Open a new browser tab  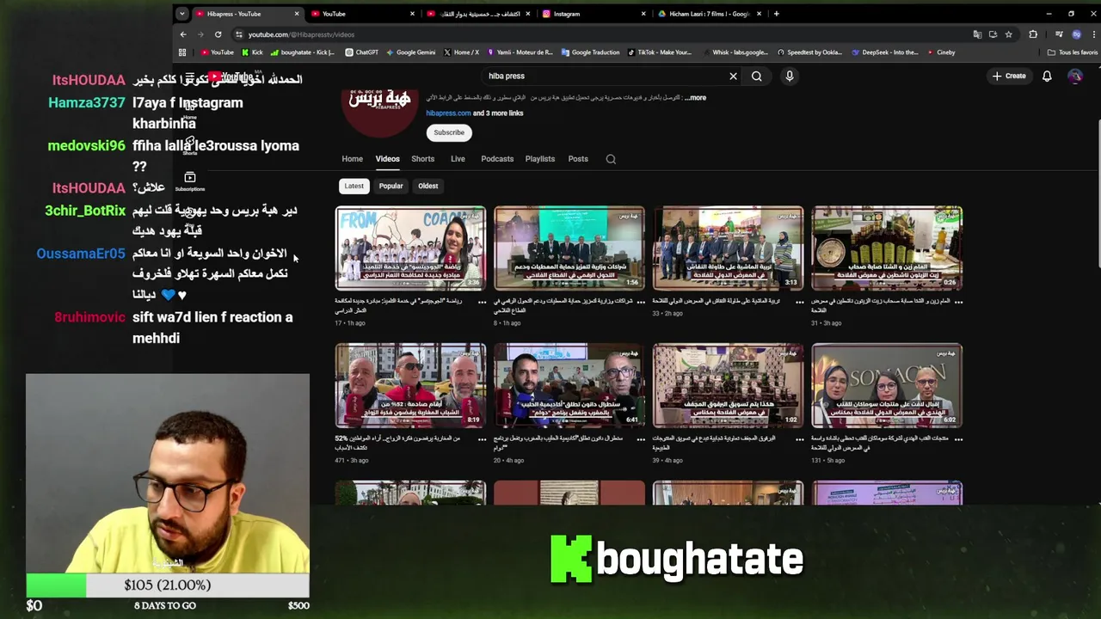(x=776, y=14)
